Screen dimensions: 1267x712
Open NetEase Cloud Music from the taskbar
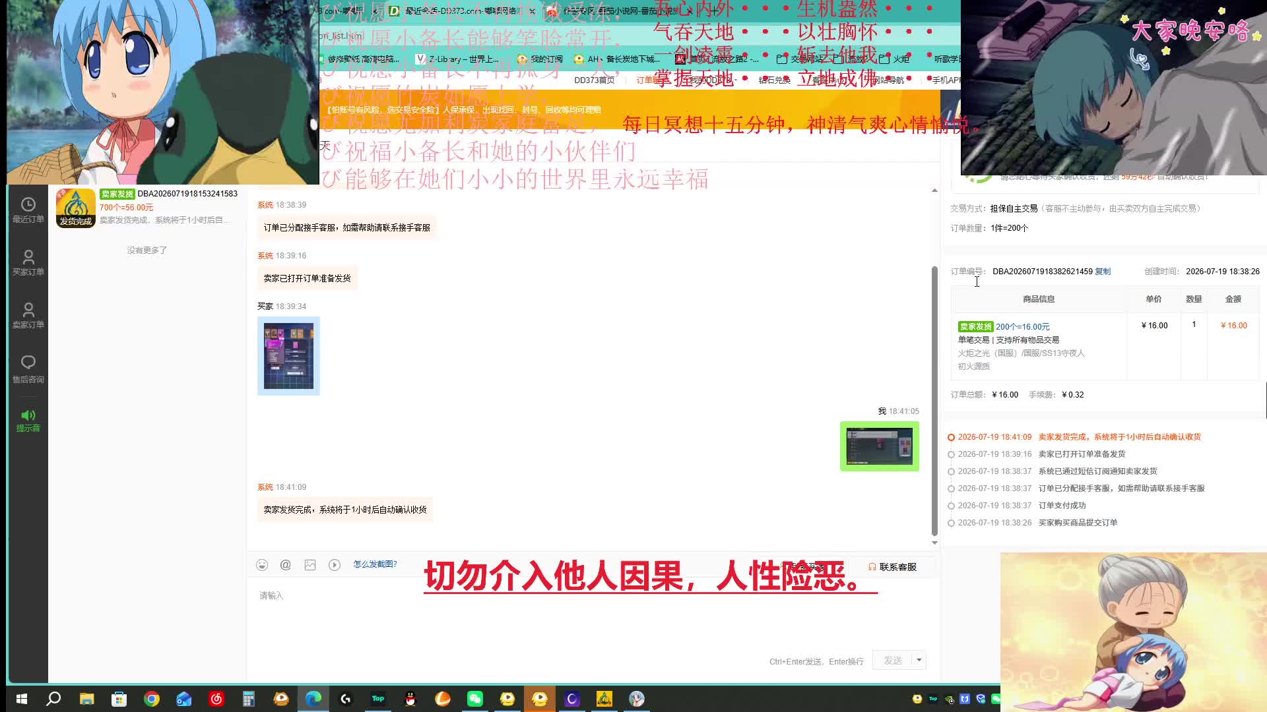216,699
